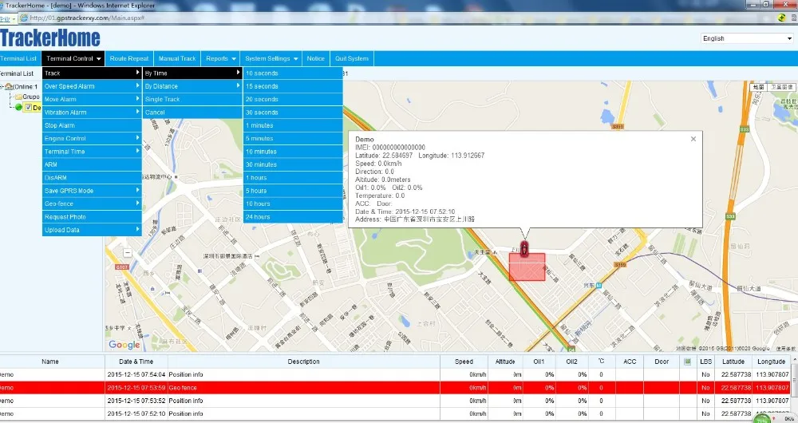The width and height of the screenshot is (798, 423).
Task: Click the green online status dot
Action: (18, 107)
